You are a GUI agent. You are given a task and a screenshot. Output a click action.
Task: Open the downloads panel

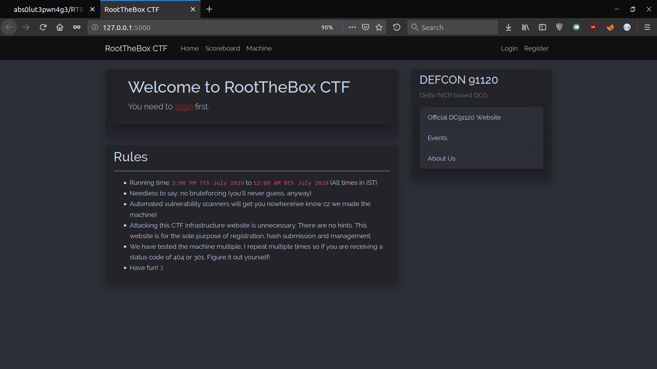pyautogui.click(x=508, y=27)
